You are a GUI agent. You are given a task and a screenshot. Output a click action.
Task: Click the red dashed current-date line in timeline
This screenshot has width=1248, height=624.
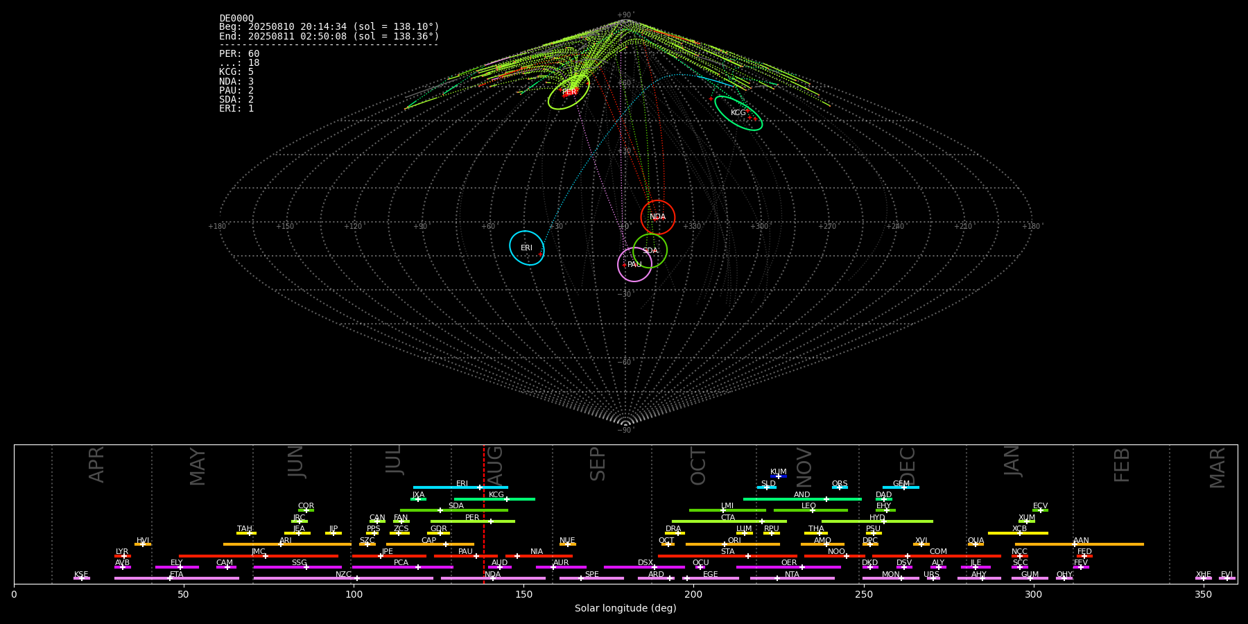484,514
